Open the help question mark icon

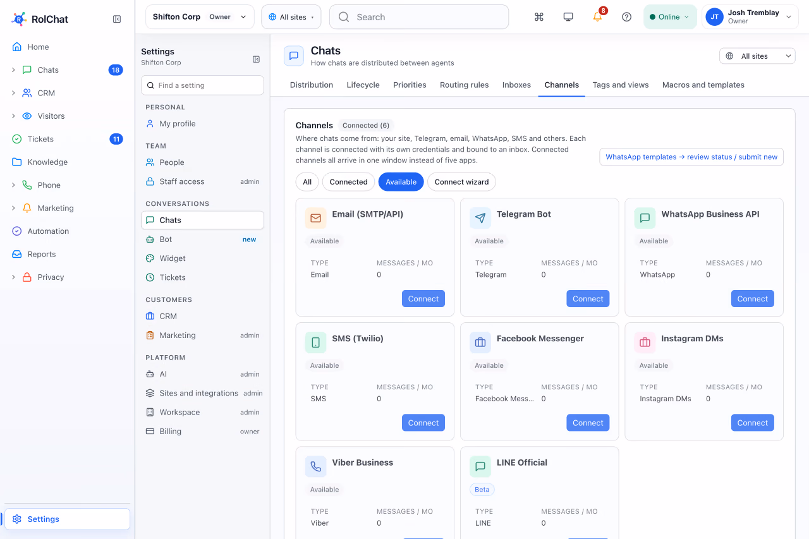click(x=627, y=17)
